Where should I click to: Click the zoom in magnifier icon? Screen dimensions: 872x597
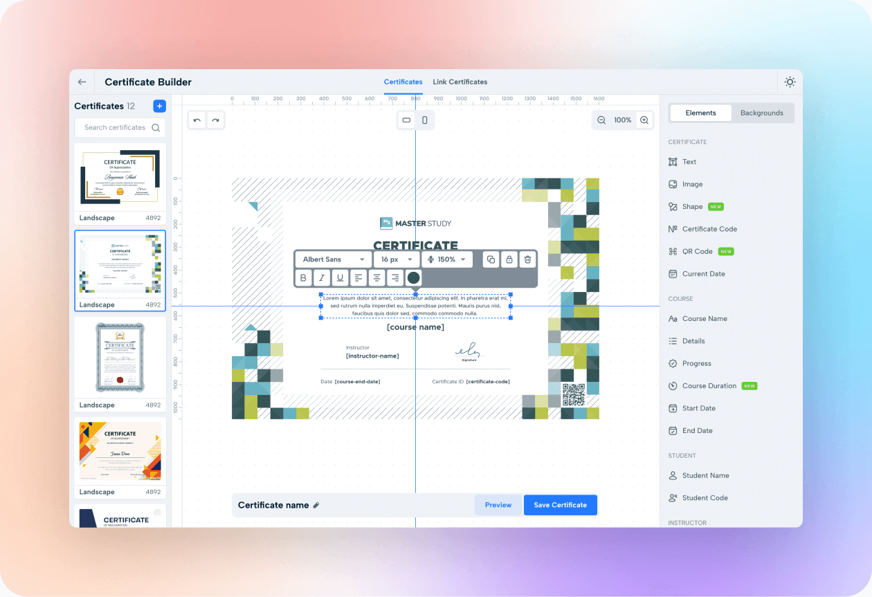tap(644, 120)
